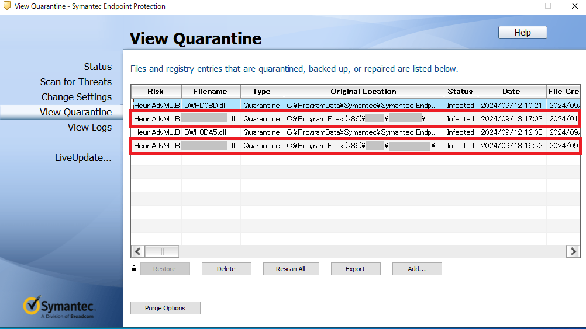Click the Symantec shield icon in title bar
Image resolution: width=586 pixels, height=329 pixels.
click(x=7, y=6)
